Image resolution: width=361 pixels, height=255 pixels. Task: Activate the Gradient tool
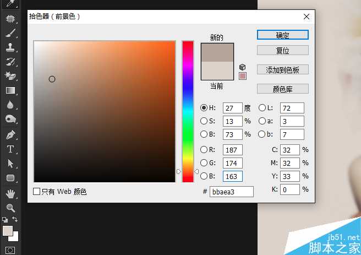(x=10, y=90)
